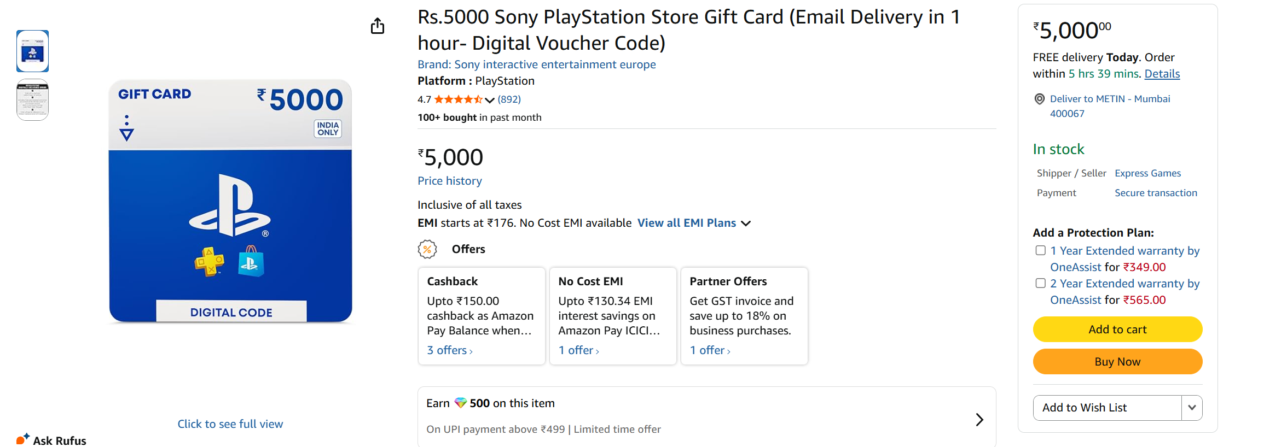
Task: Select the second product thumbnail image
Action: (x=33, y=99)
